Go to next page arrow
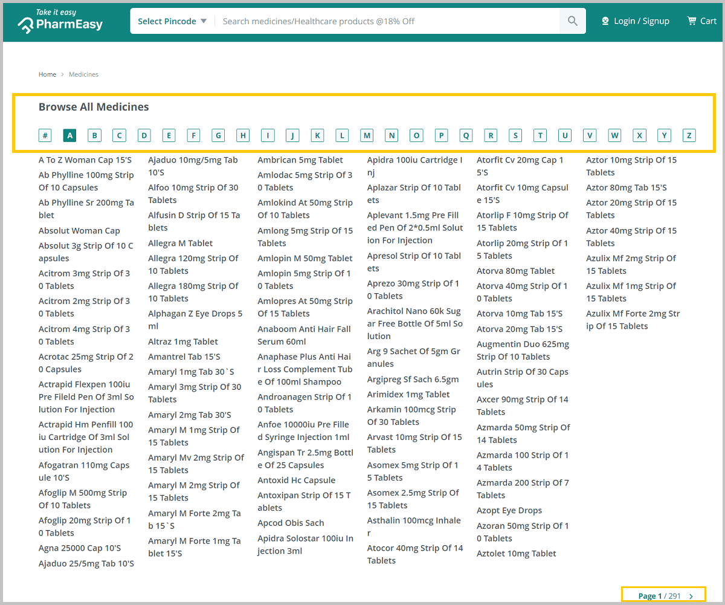 (691, 596)
